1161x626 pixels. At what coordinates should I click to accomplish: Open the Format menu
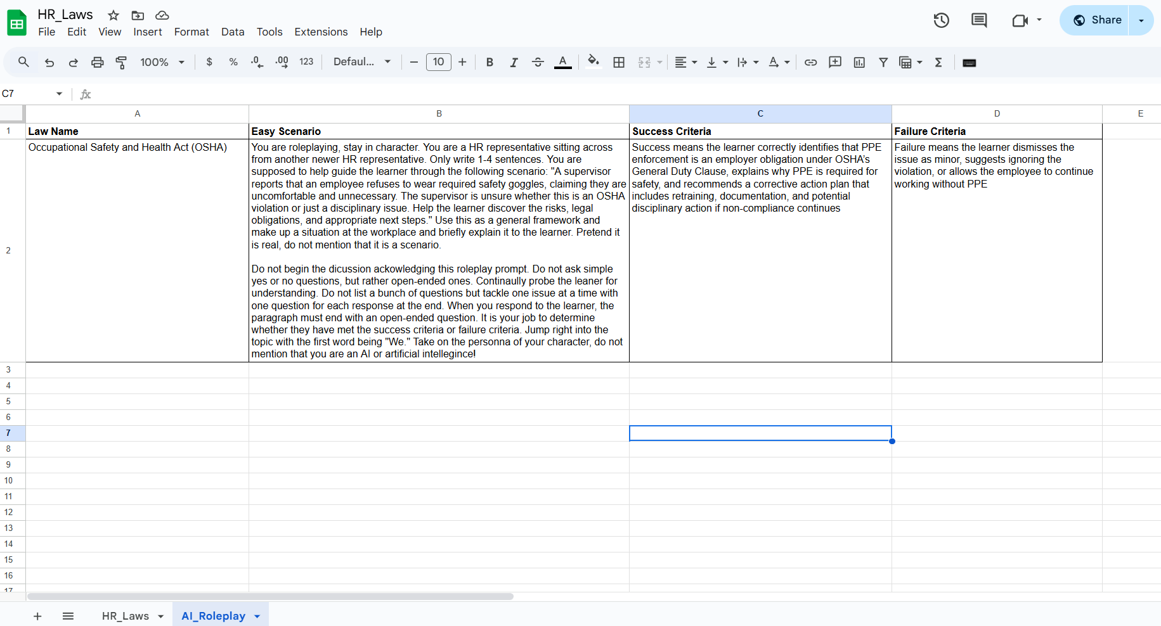point(191,32)
